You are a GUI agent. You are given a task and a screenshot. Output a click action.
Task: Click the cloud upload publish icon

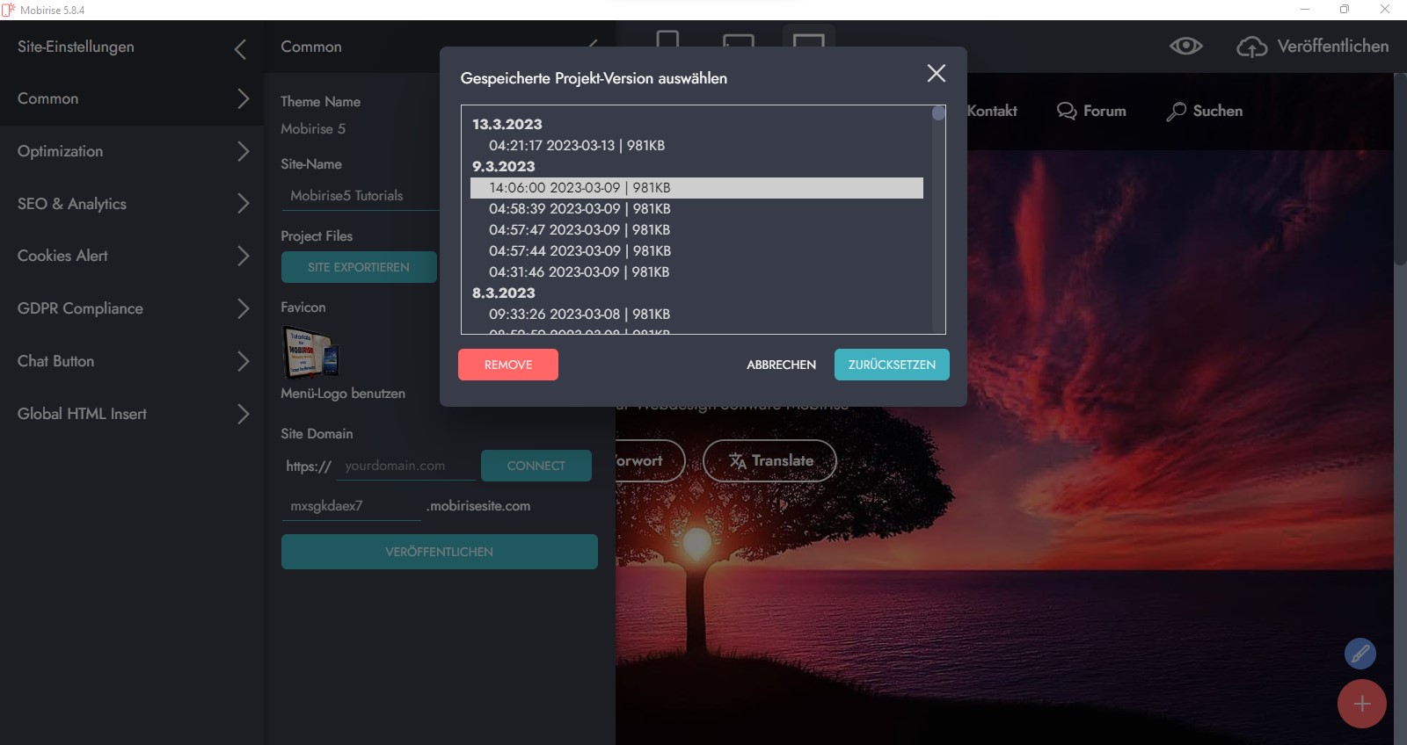pos(1251,47)
